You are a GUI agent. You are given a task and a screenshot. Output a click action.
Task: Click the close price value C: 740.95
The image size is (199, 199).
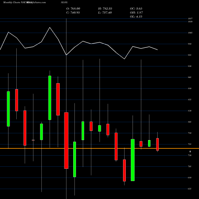tap(73, 13)
